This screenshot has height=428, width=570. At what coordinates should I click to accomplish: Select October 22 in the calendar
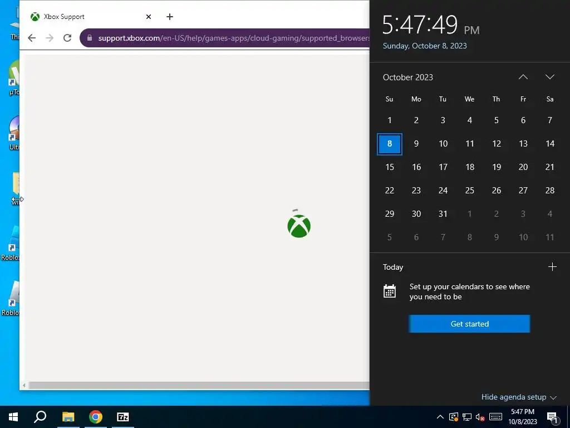click(x=389, y=191)
